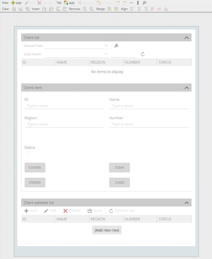Align content right
The height and width of the screenshot is (259, 212).
[146, 9]
